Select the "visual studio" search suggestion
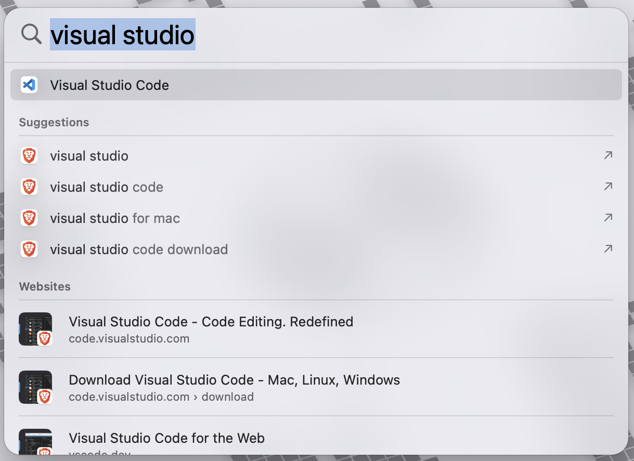634x461 pixels. [x=316, y=156]
